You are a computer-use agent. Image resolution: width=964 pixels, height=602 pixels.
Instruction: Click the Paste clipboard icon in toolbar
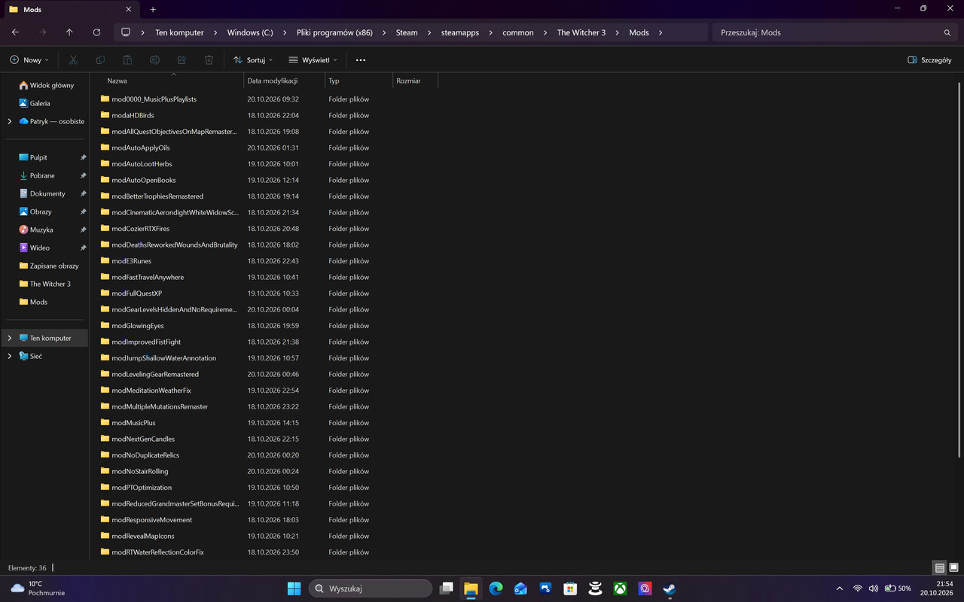(x=127, y=60)
